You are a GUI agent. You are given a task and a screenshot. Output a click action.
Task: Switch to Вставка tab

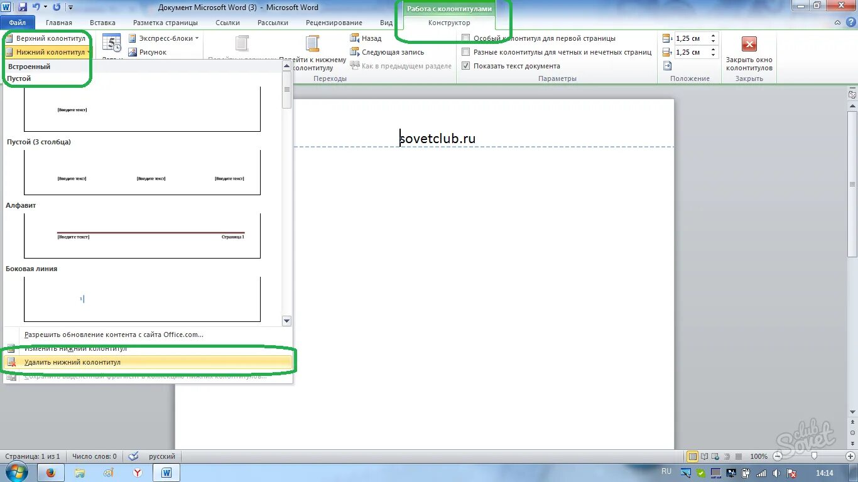pos(102,23)
